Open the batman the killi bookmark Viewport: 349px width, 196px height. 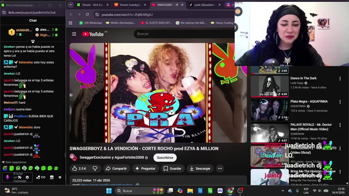tap(191, 23)
